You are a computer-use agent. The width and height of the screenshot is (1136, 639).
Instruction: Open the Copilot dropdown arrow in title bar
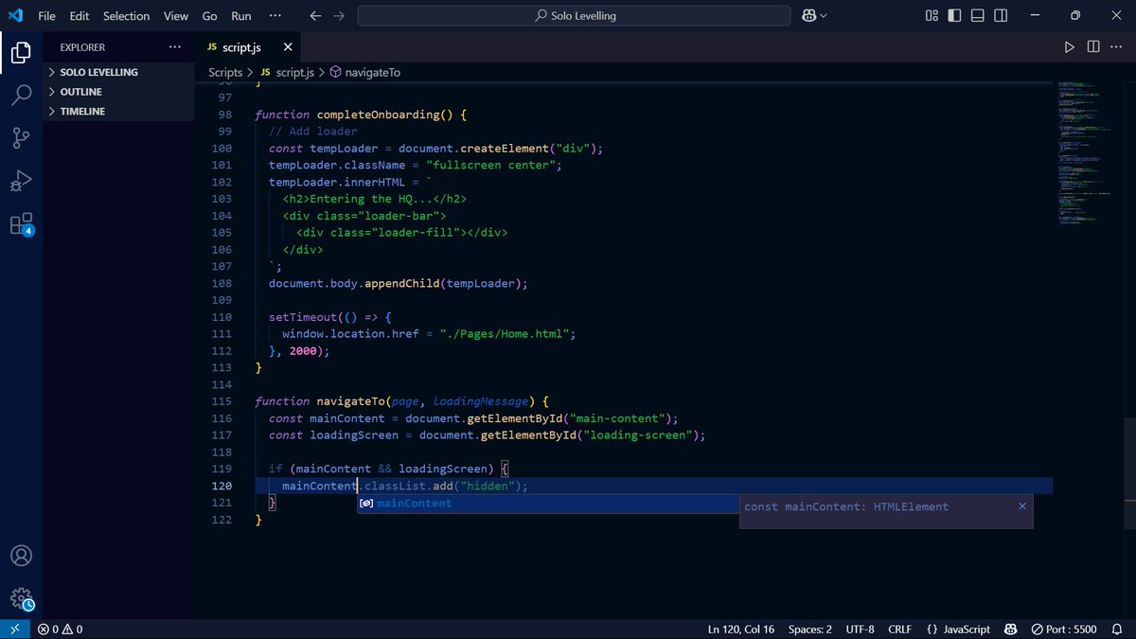click(824, 16)
